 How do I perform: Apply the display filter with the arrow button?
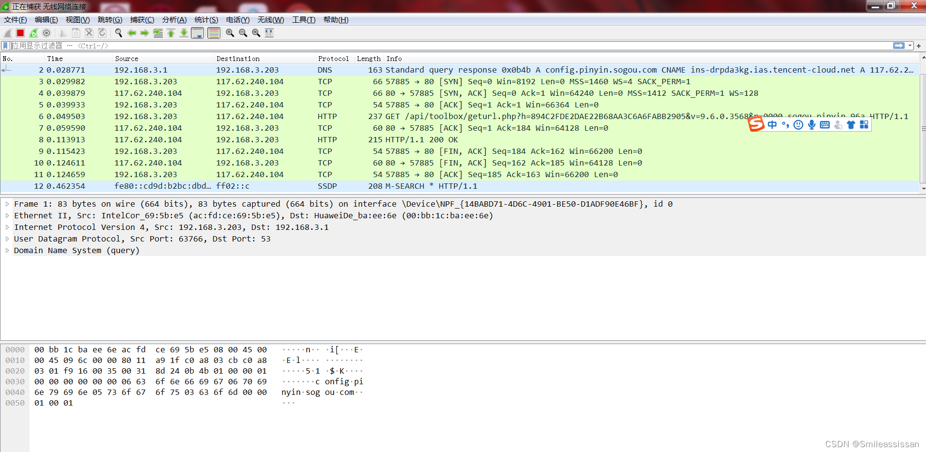click(x=898, y=45)
